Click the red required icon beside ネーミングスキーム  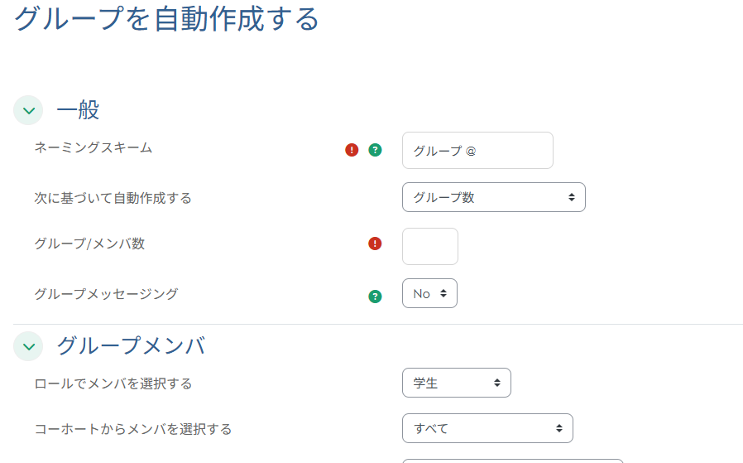pos(352,150)
